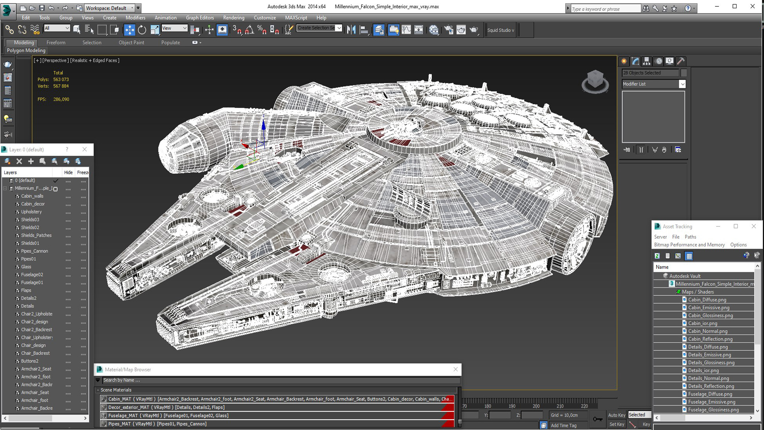Click the Render Production teapot icon
This screenshot has width=764, height=430.
click(x=474, y=30)
